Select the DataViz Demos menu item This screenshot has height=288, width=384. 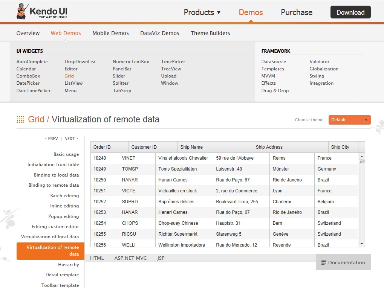159,33
